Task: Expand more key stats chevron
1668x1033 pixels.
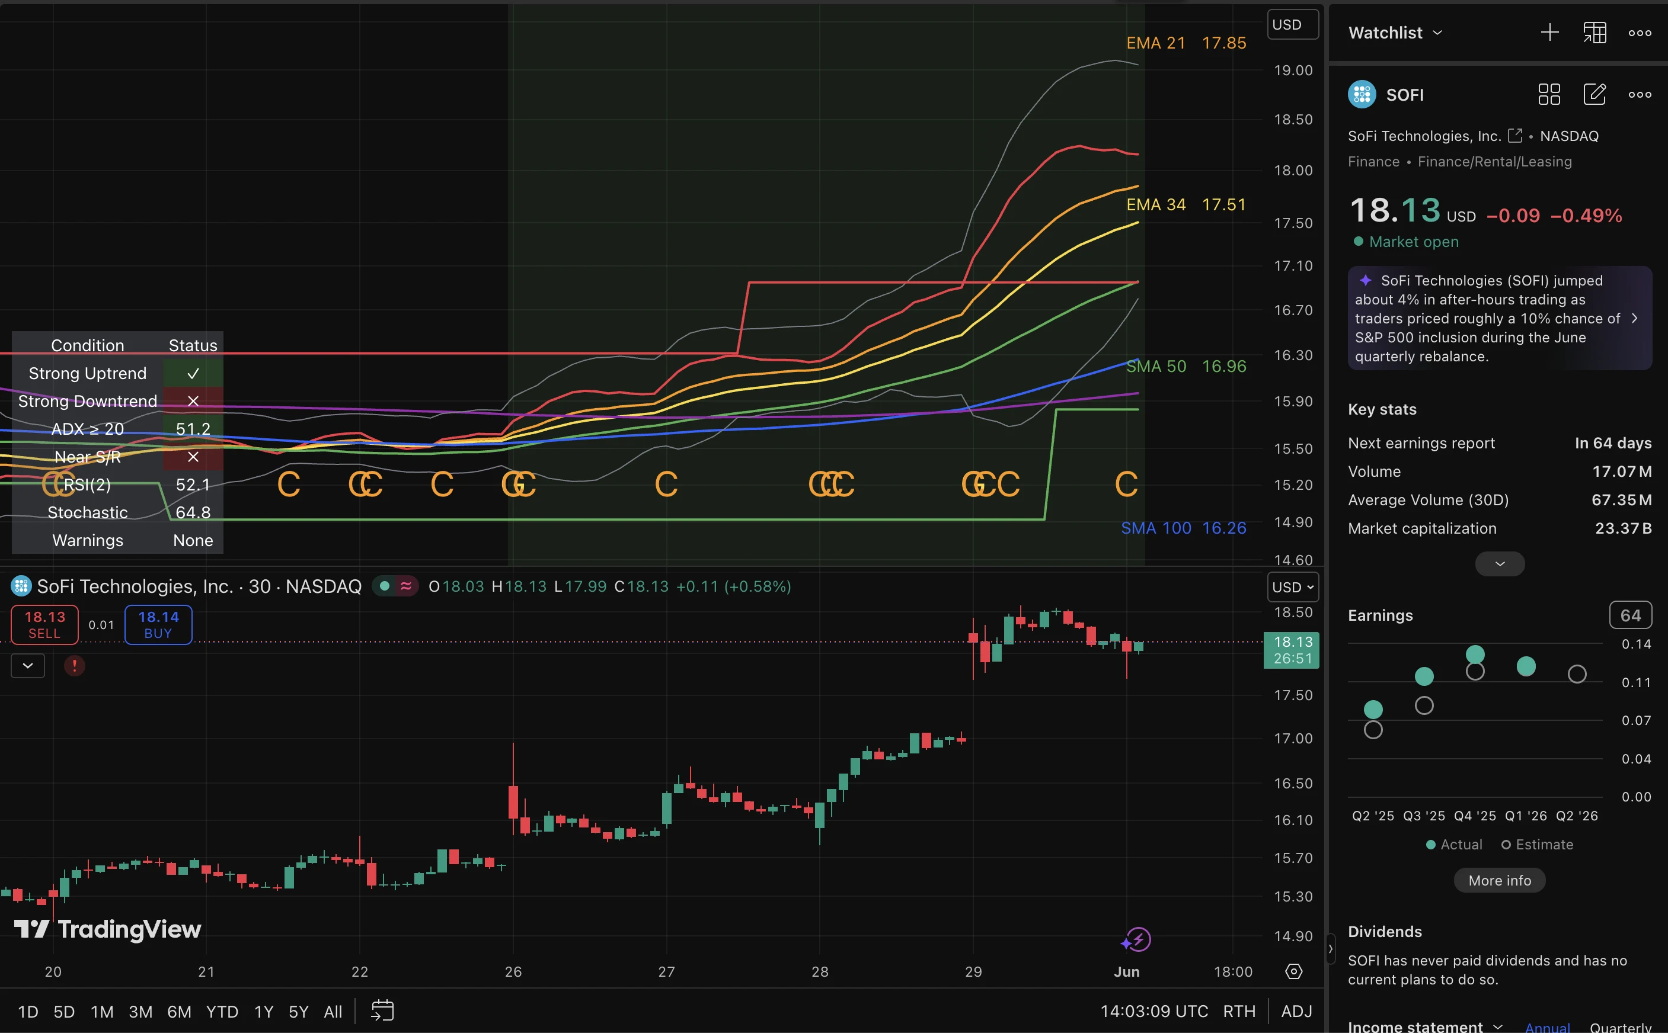Action: [x=1500, y=564]
